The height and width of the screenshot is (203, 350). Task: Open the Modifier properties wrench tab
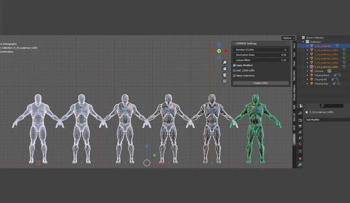[x=300, y=164]
